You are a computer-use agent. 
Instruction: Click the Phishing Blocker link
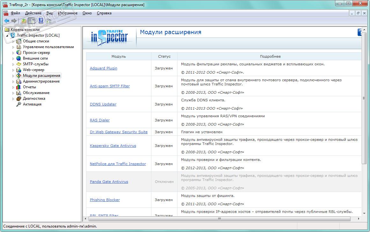(x=105, y=200)
